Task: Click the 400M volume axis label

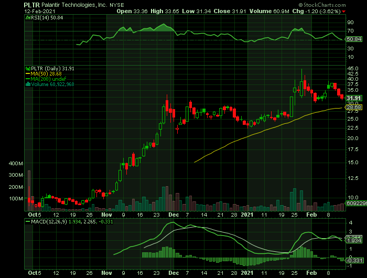Action: click(16, 163)
